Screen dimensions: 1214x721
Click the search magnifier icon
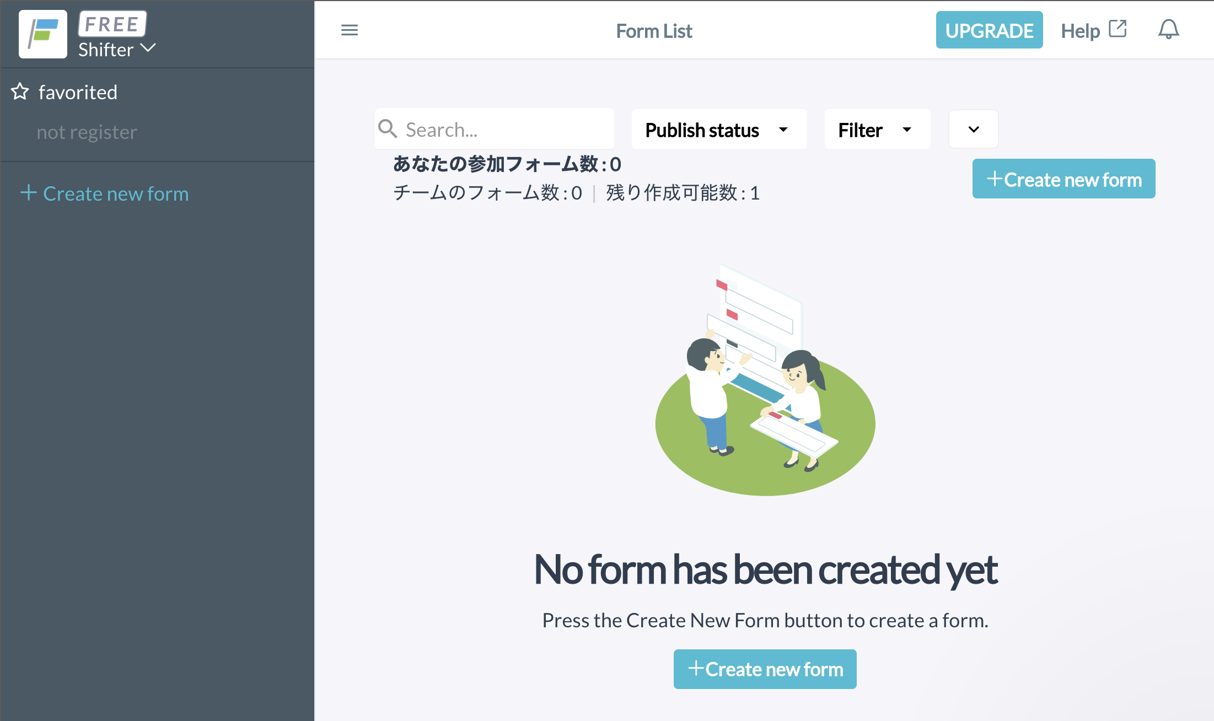[388, 129]
